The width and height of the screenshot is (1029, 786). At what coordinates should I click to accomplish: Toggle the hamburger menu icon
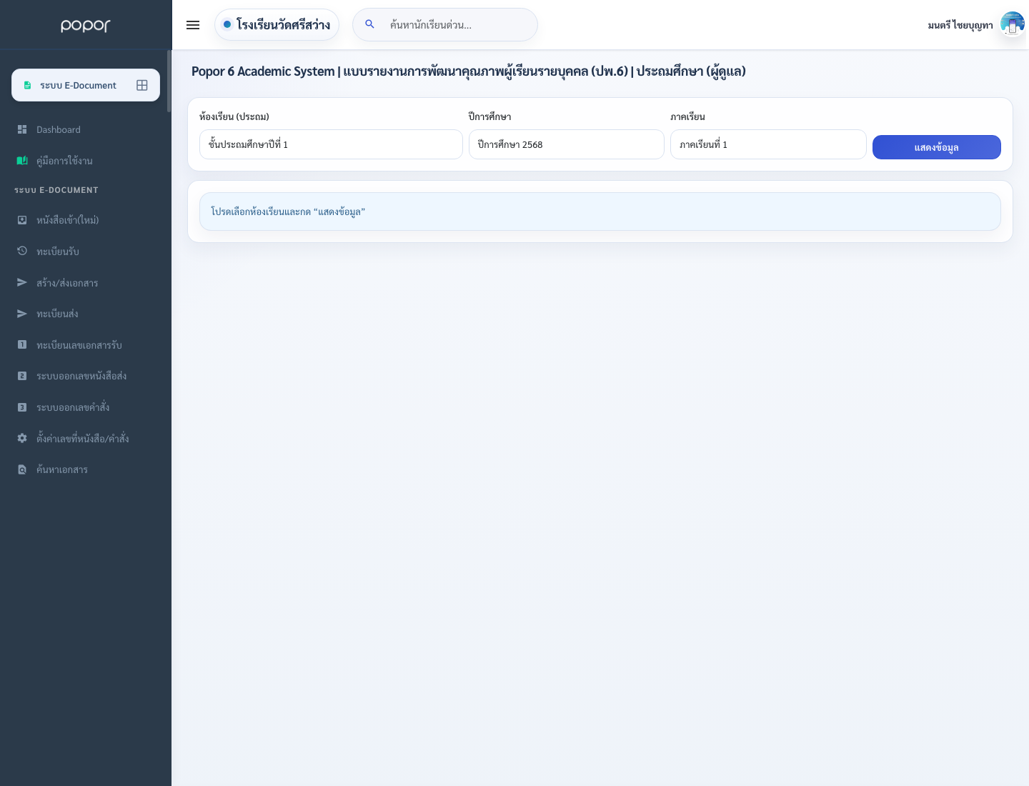click(193, 25)
